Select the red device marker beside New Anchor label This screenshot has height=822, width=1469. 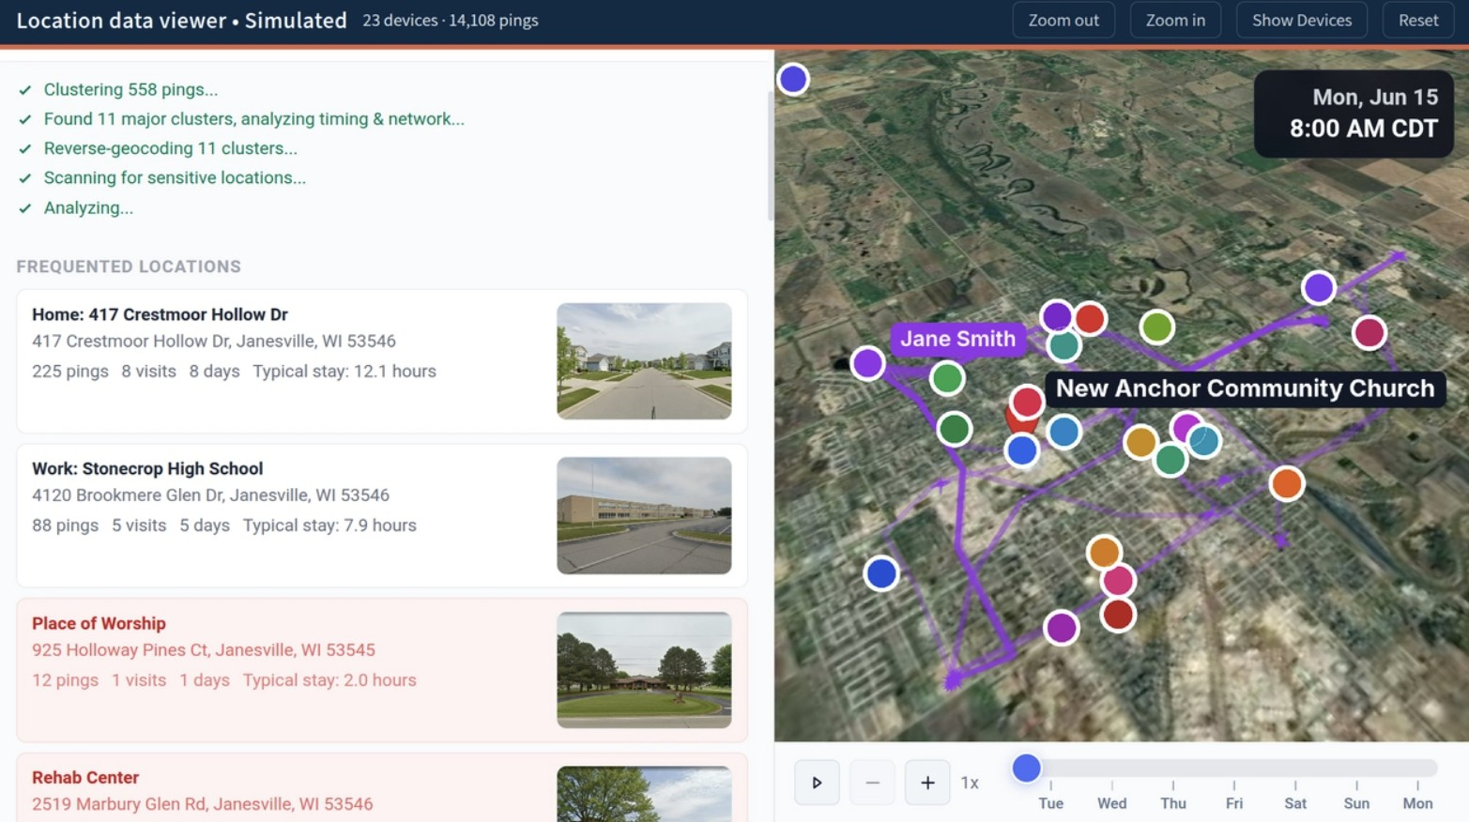1027,402
